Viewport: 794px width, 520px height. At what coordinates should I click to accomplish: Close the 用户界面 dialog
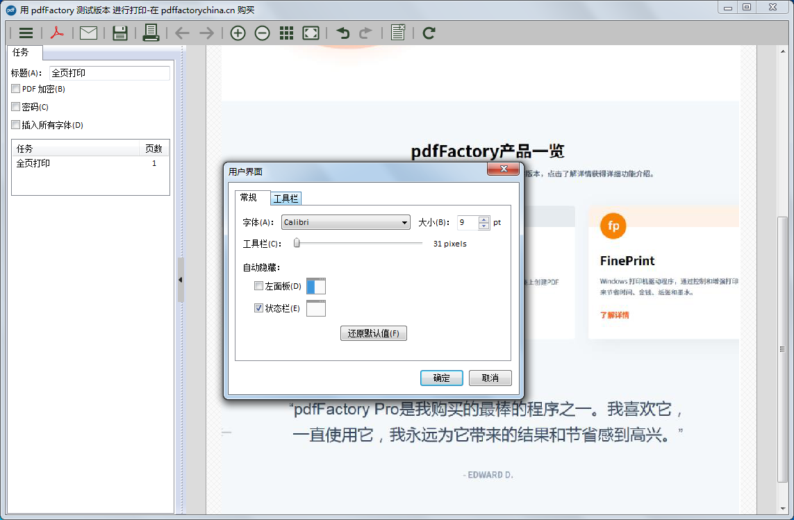tap(504, 169)
